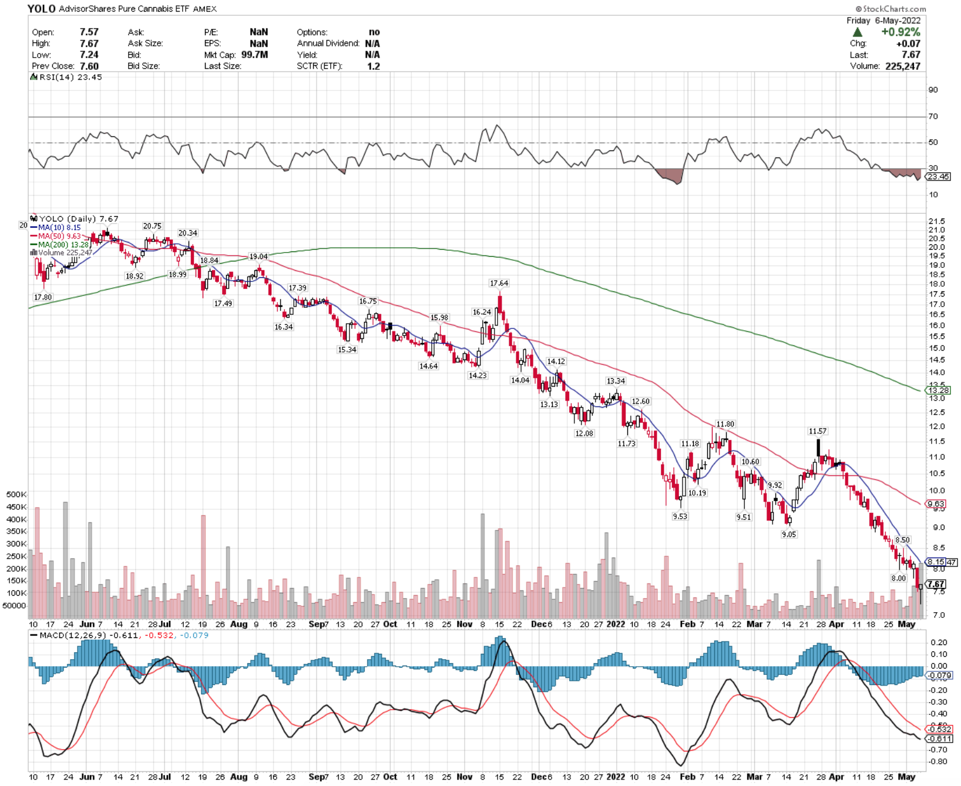
Task: Click the 70 overbought RSI axis label
Action: [933, 116]
